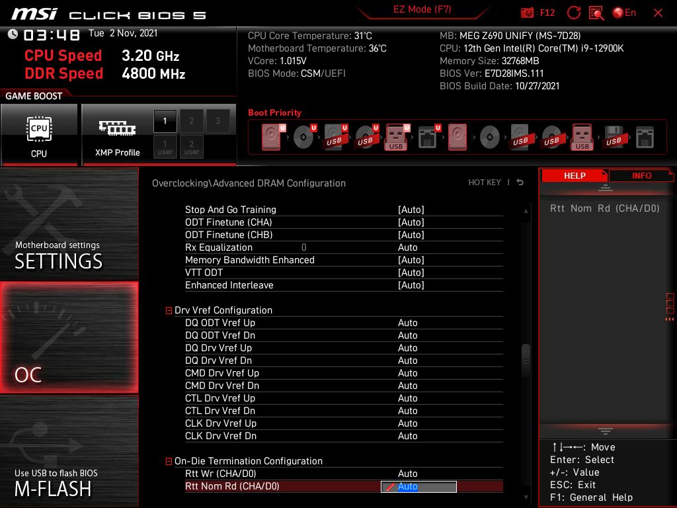This screenshot has width=677, height=508.
Task: Select the legacy USB hard disk boot device
Action: coord(520,137)
